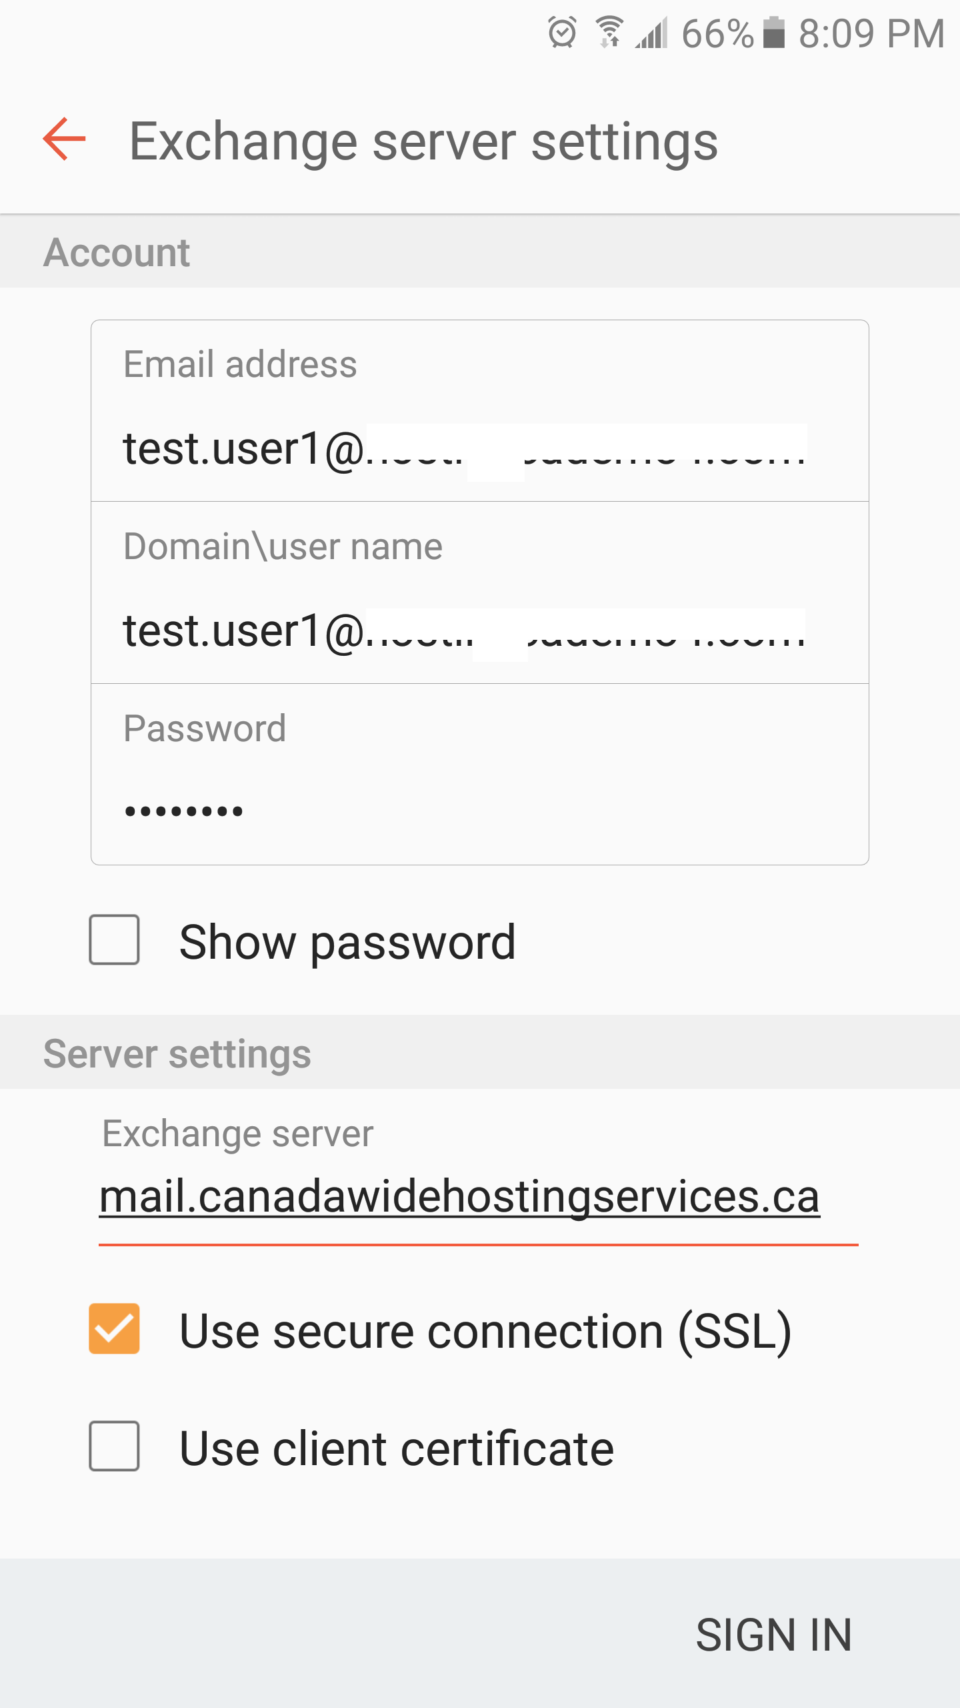Tap the Account section header
The image size is (960, 1708).
pyautogui.click(x=117, y=252)
